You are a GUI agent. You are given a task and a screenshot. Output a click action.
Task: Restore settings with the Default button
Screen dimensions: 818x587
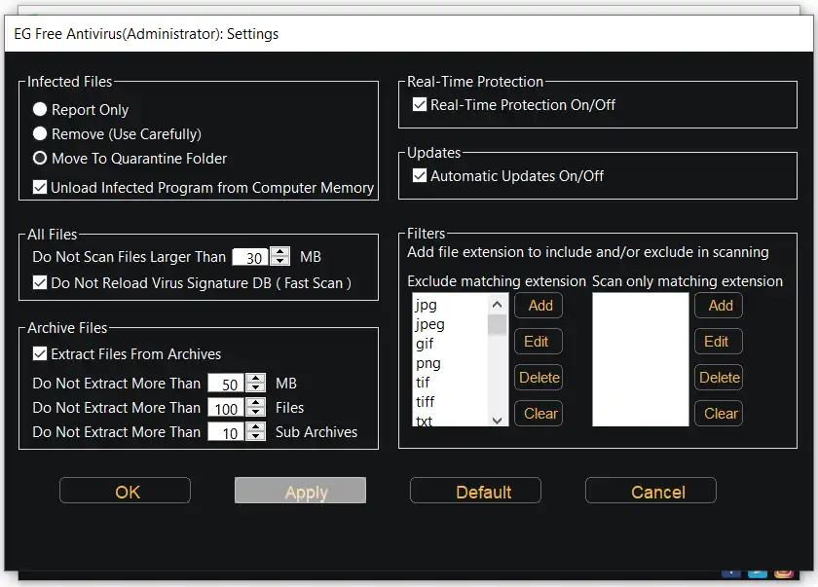(476, 491)
